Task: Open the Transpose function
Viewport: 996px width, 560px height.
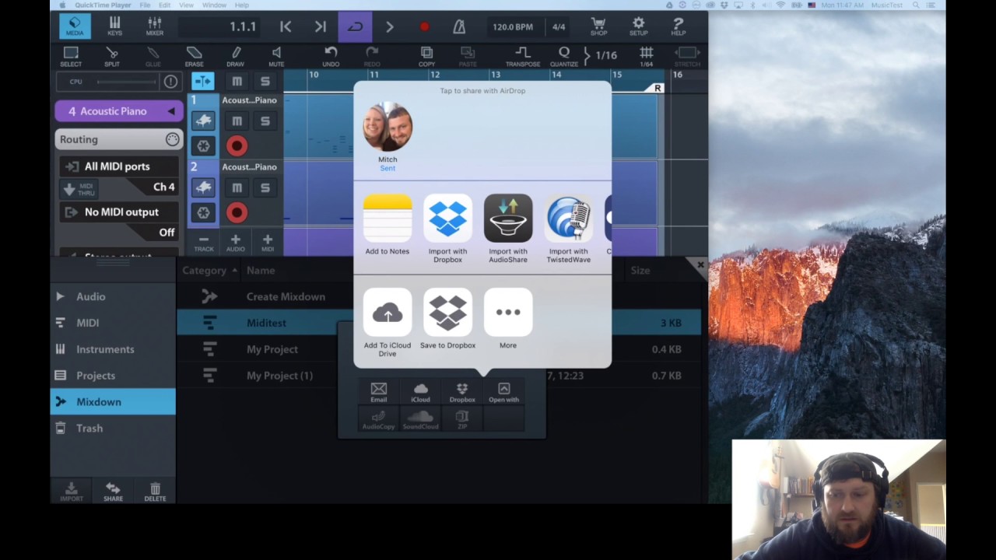Action: [x=523, y=56]
